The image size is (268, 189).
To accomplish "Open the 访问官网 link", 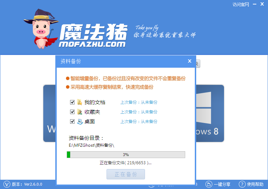I will pyautogui.click(x=241, y=4).
